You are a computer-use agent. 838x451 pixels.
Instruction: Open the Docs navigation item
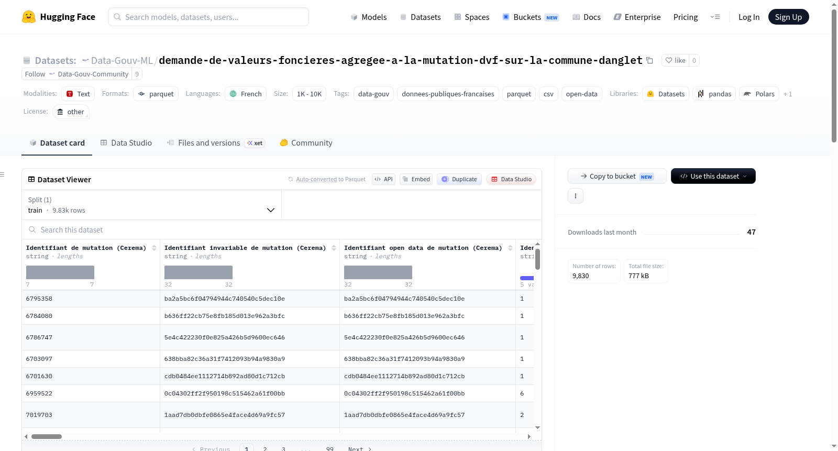pyautogui.click(x=587, y=17)
